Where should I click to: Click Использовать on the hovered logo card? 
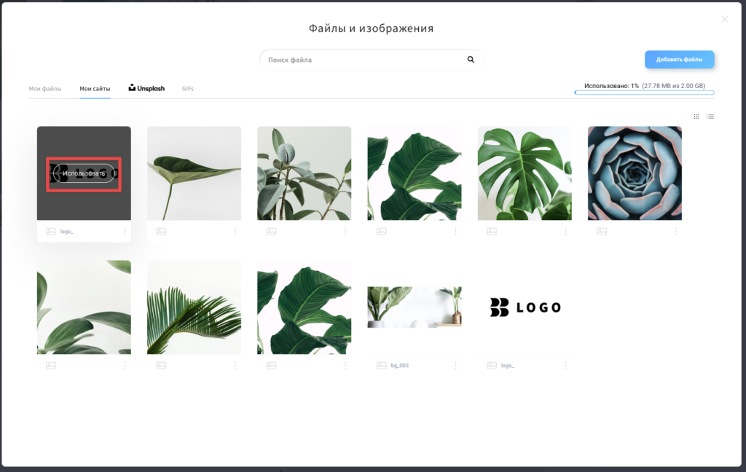click(x=84, y=173)
